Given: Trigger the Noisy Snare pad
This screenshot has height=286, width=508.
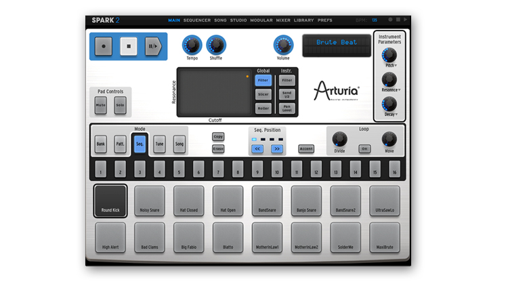Looking at the screenshot, I should pyautogui.click(x=150, y=201).
